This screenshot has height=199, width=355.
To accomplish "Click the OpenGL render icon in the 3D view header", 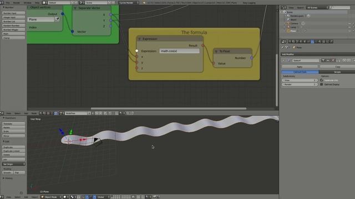I will pyautogui.click(x=155, y=197).
